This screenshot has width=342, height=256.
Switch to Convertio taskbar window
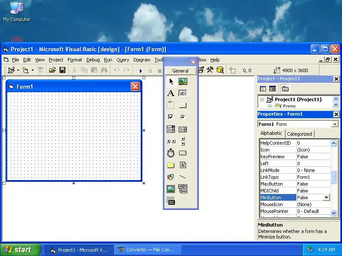pos(147,250)
